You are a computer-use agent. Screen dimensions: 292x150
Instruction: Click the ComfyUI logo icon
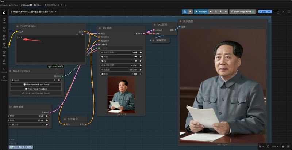(4, 13)
